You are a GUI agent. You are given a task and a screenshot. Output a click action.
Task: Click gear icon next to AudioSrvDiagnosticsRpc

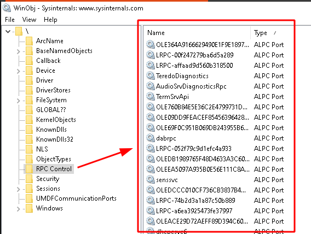click(151, 86)
